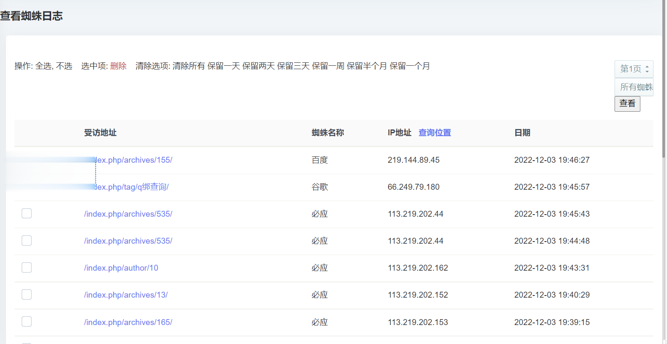Choose 保留一天 clear option

[224, 66]
